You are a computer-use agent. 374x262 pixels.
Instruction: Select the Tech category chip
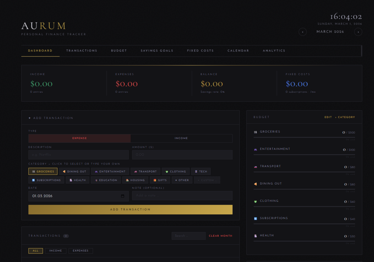[x=201, y=171]
